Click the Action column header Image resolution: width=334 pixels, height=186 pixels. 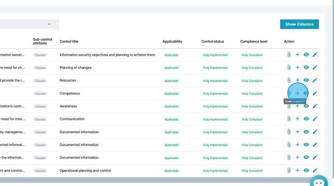289,41
